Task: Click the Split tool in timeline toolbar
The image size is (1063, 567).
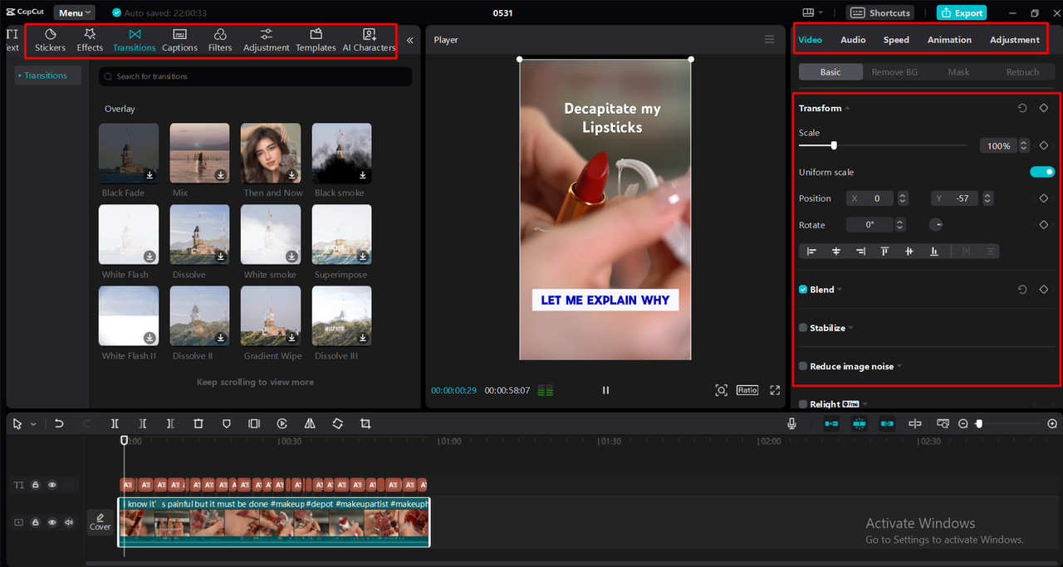Action: 115,423
